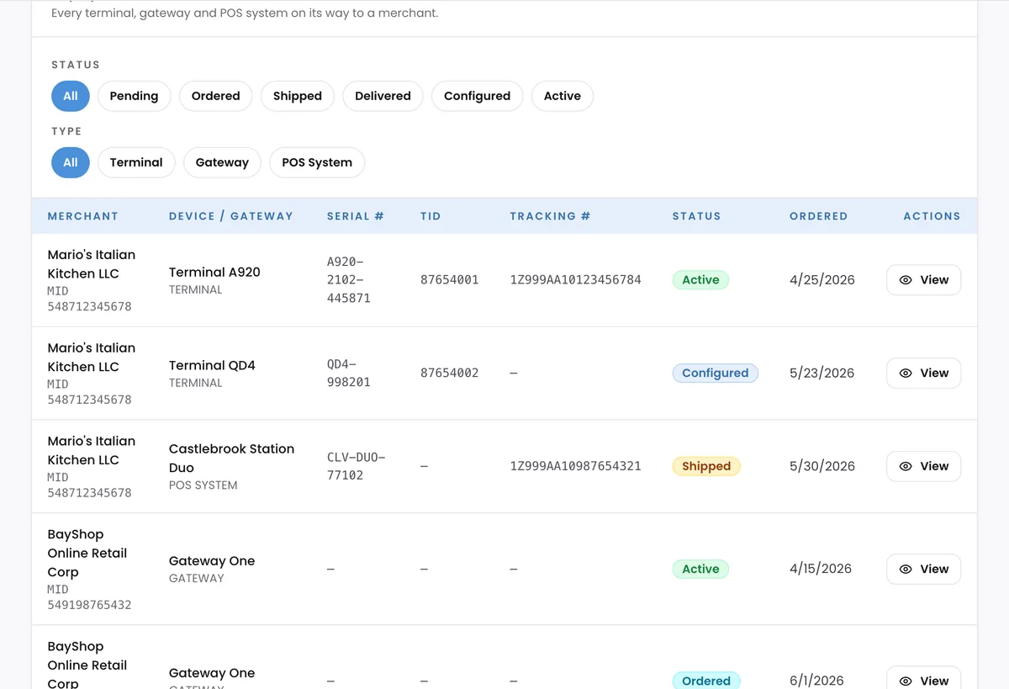This screenshot has height=689, width=1009.
Task: Open View for the Terminal A920 row
Action: (x=923, y=280)
